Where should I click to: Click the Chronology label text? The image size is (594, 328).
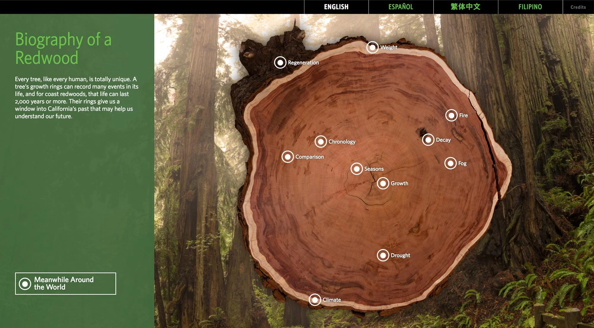pos(342,142)
